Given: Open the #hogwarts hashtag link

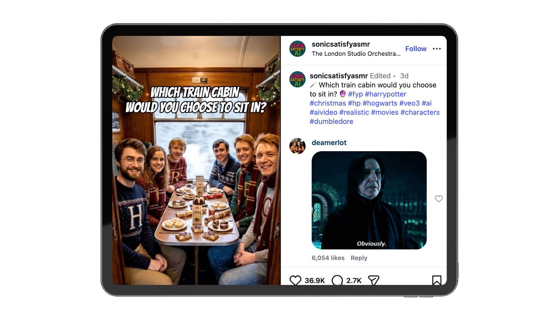Looking at the screenshot, I should tap(380, 103).
